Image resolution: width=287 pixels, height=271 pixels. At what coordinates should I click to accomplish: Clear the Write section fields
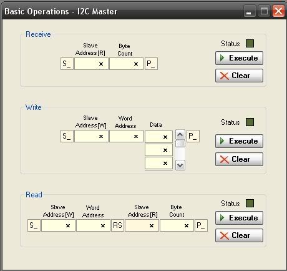[x=239, y=159]
